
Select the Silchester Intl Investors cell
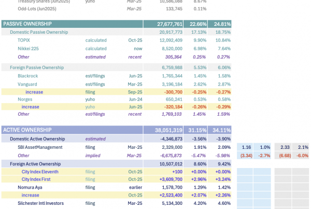coord(40,203)
